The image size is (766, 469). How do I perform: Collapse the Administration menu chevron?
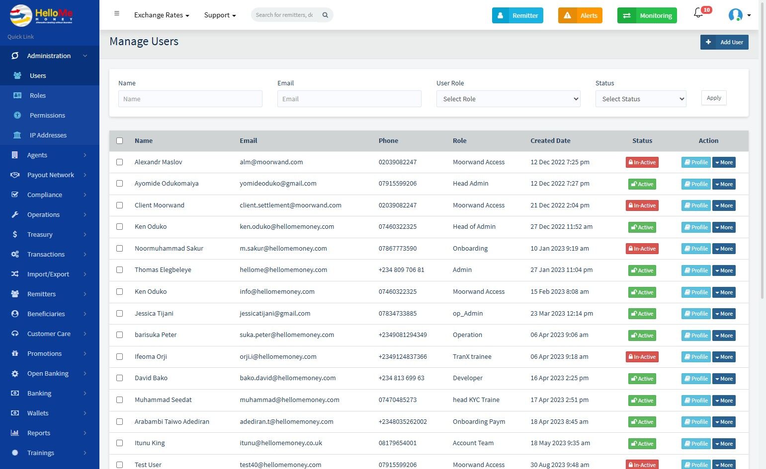[x=85, y=56]
